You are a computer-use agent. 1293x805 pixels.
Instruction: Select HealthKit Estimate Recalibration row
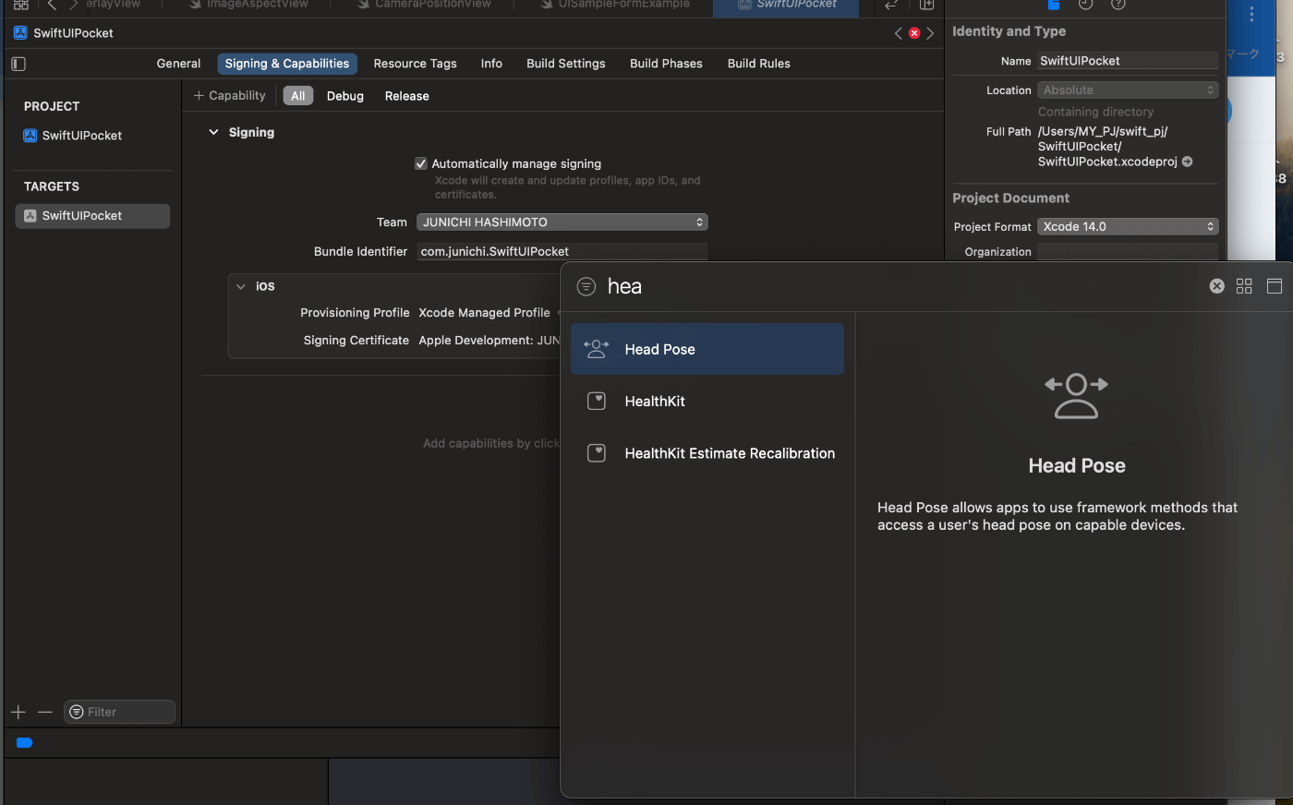coord(707,453)
